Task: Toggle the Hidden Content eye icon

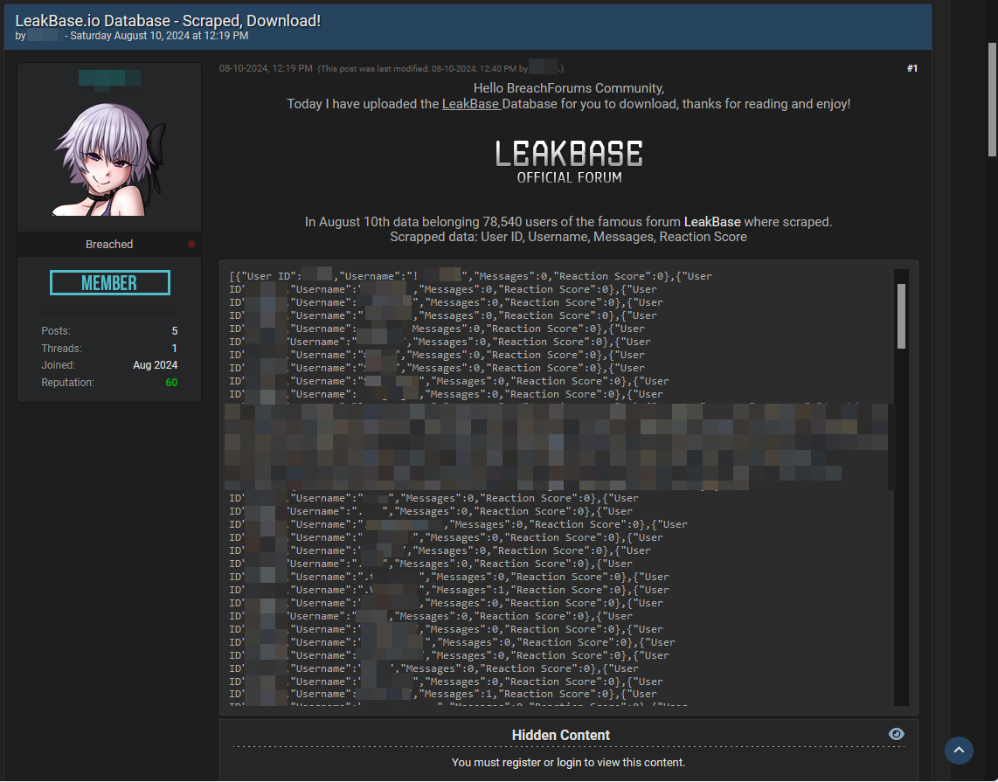Action: click(896, 734)
